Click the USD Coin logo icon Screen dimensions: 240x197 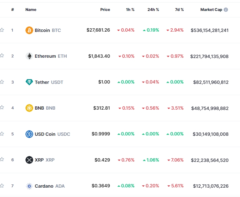[x=29, y=134]
